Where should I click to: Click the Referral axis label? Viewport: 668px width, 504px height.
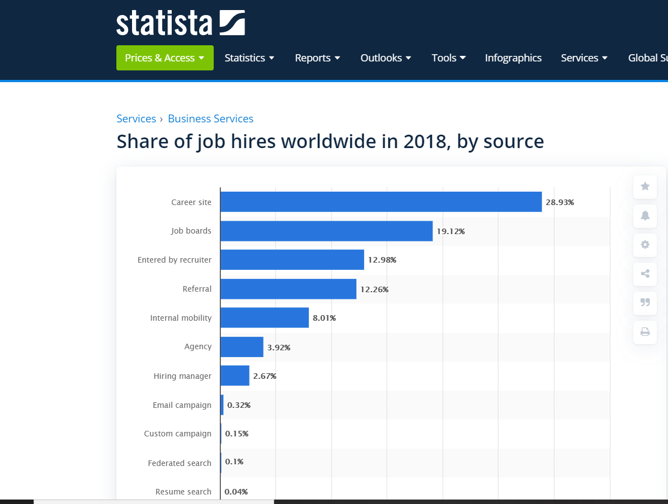[197, 289]
